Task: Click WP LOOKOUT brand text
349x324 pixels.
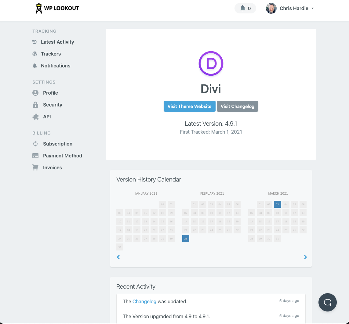Action: click(x=61, y=8)
